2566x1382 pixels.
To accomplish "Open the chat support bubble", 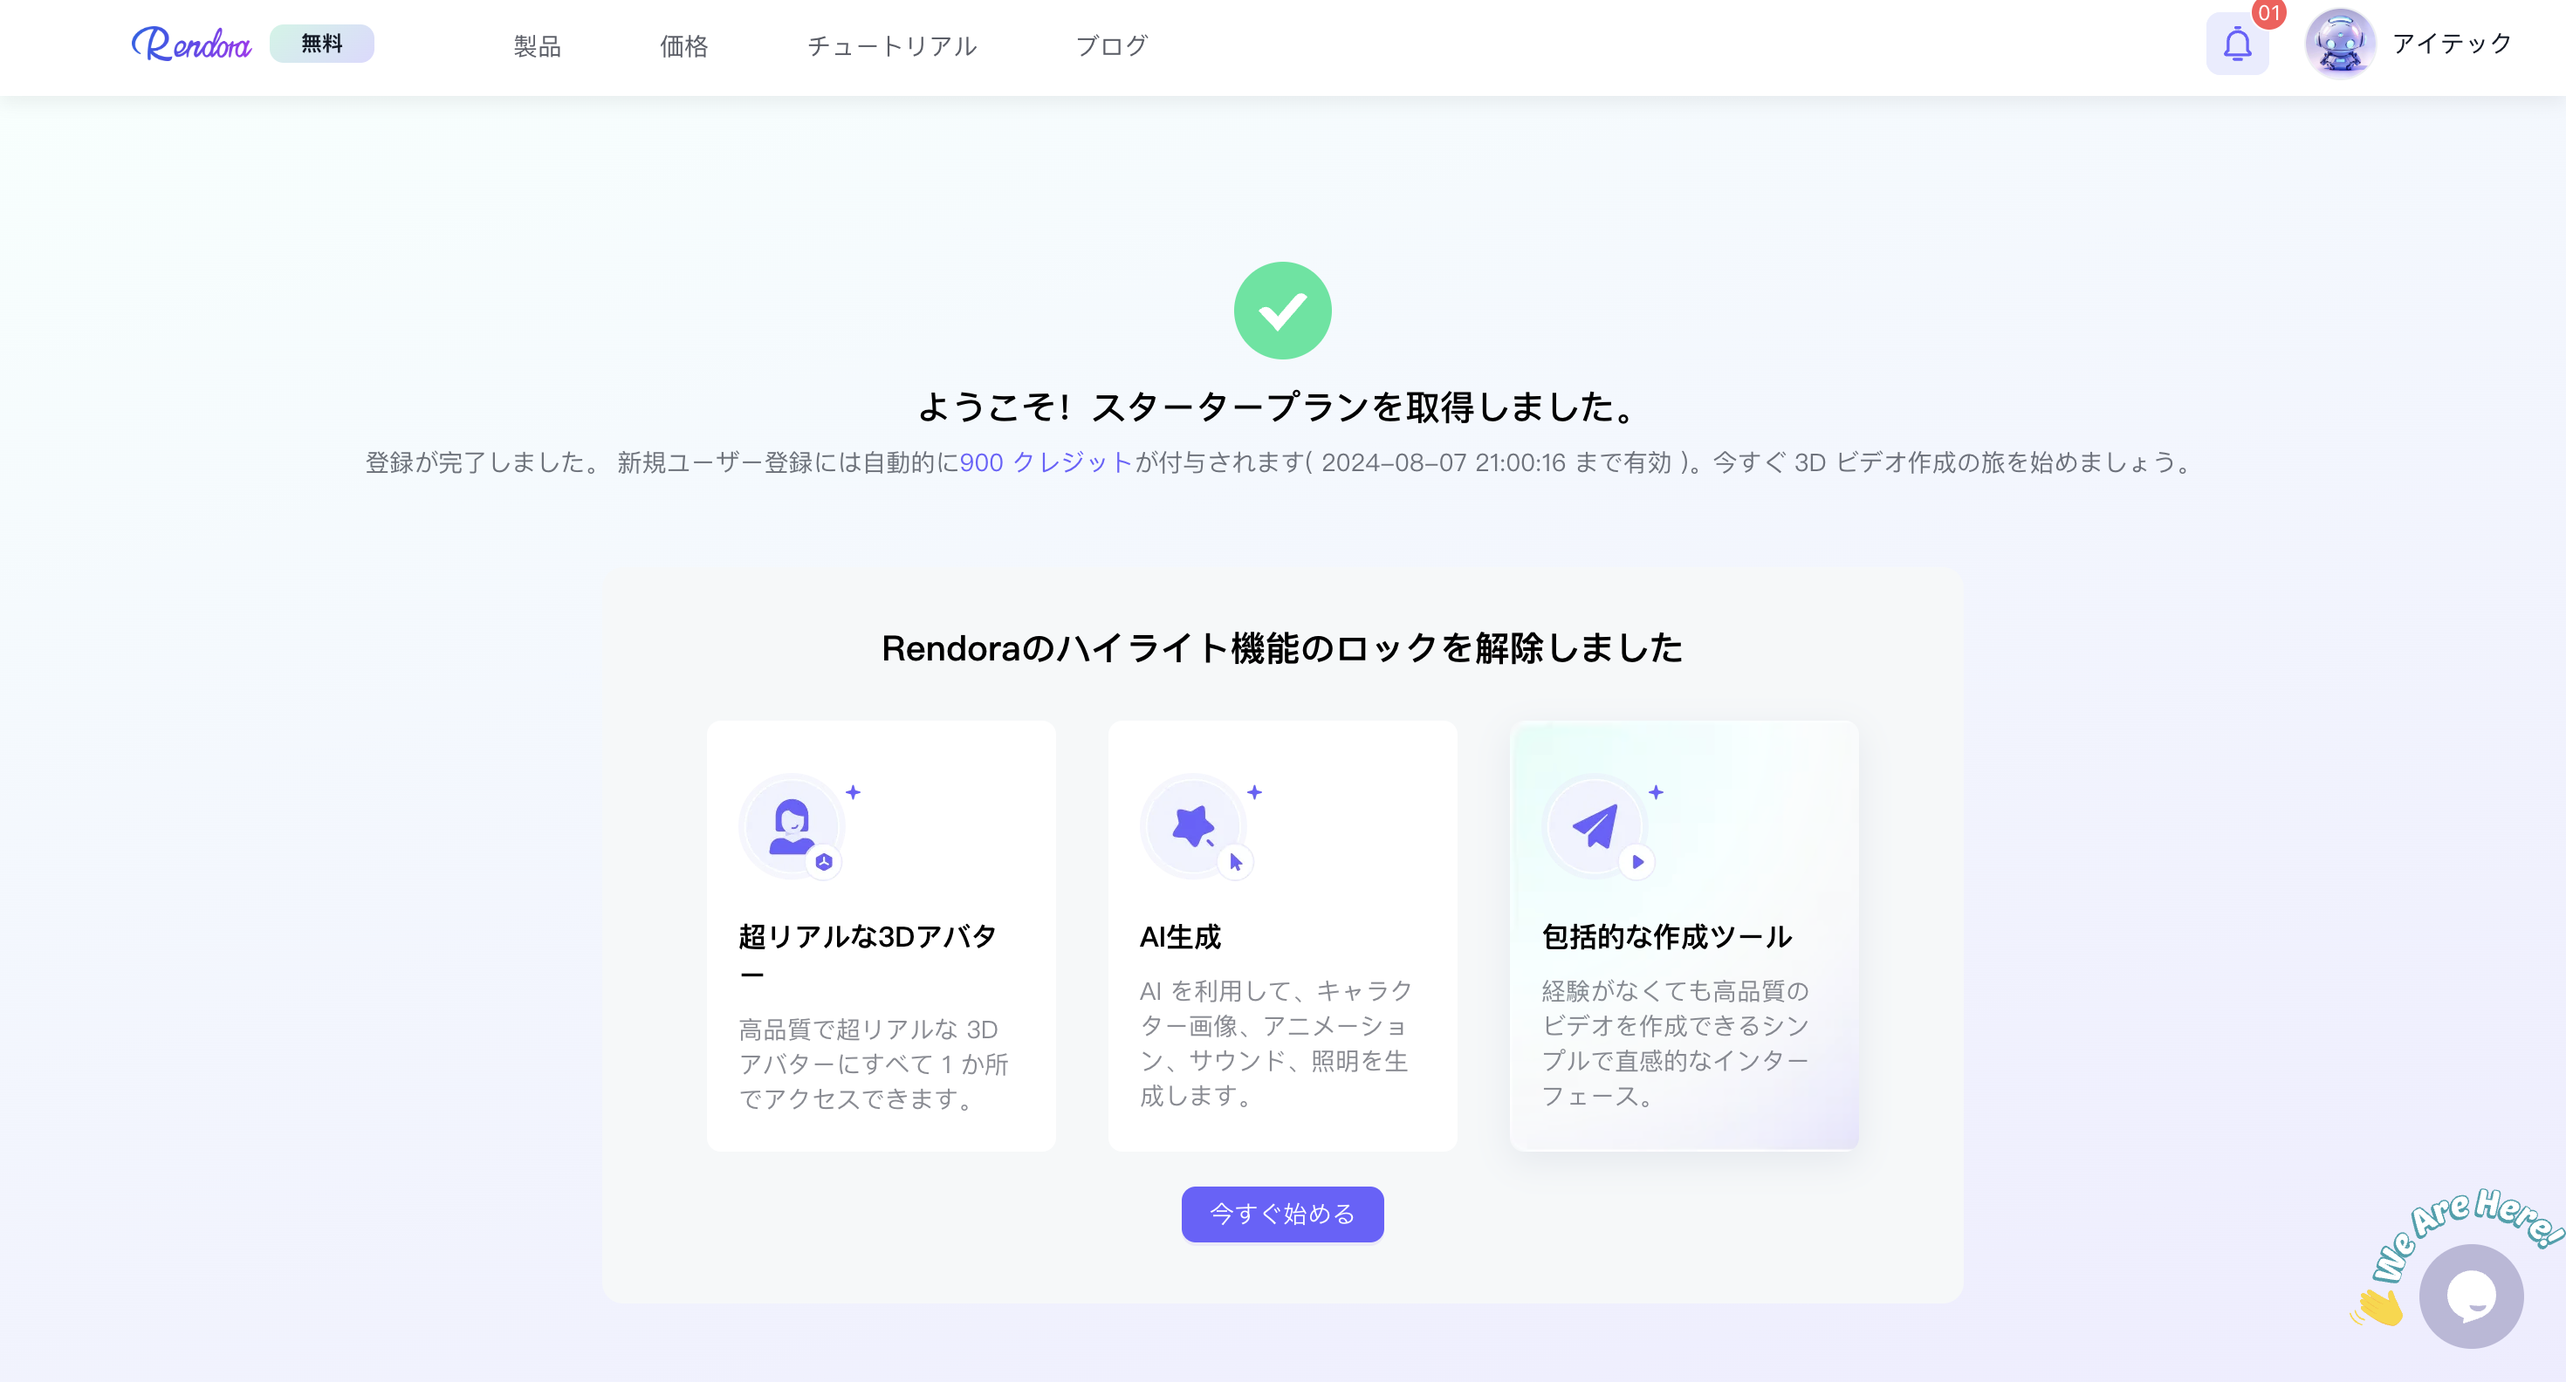I will pyautogui.click(x=2472, y=1296).
